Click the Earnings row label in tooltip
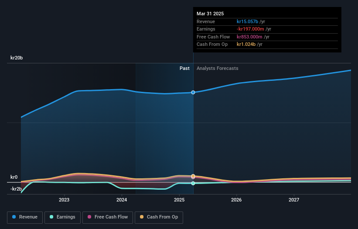 206,29
